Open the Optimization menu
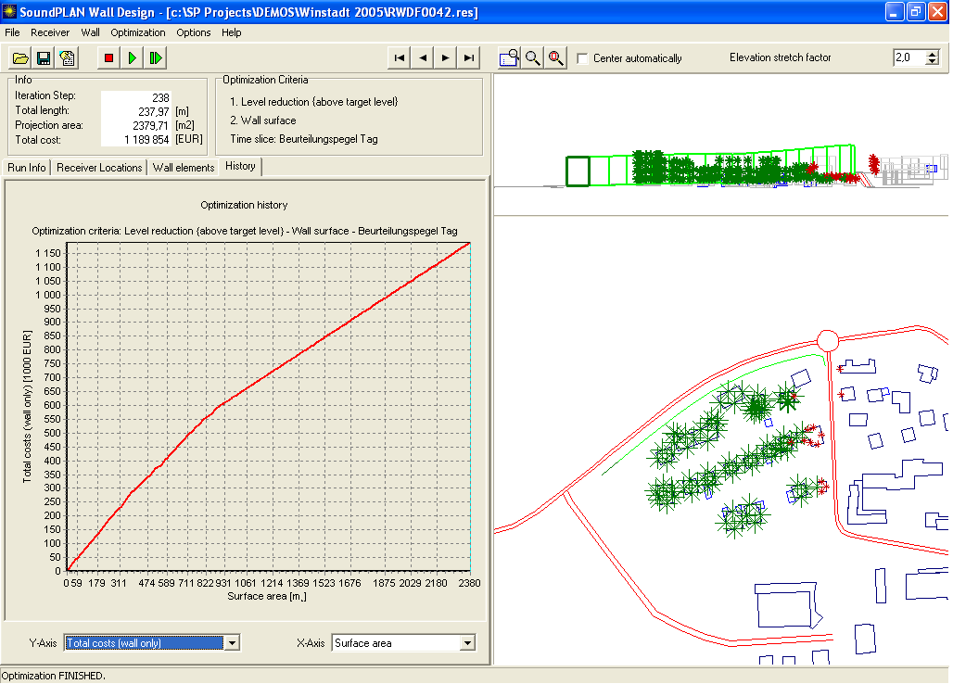This screenshot has width=953, height=684. pyautogui.click(x=138, y=32)
